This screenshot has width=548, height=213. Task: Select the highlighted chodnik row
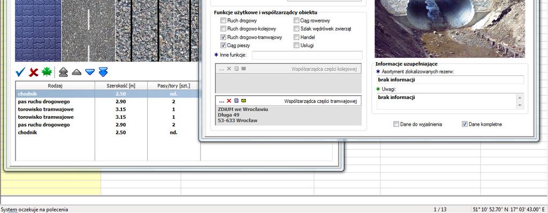coord(107,94)
